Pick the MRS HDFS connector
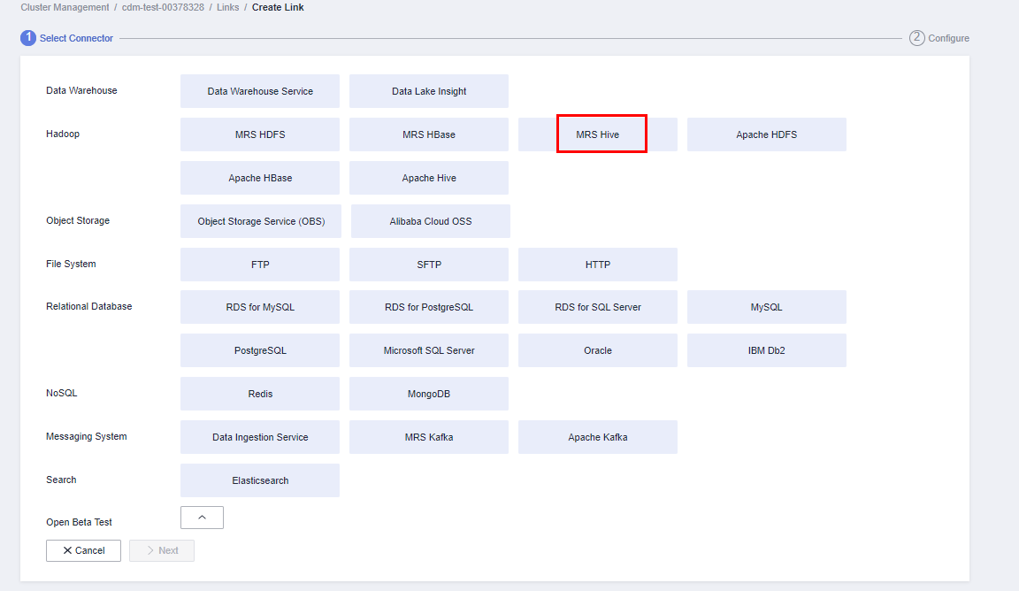The height and width of the screenshot is (591, 1019). [260, 134]
